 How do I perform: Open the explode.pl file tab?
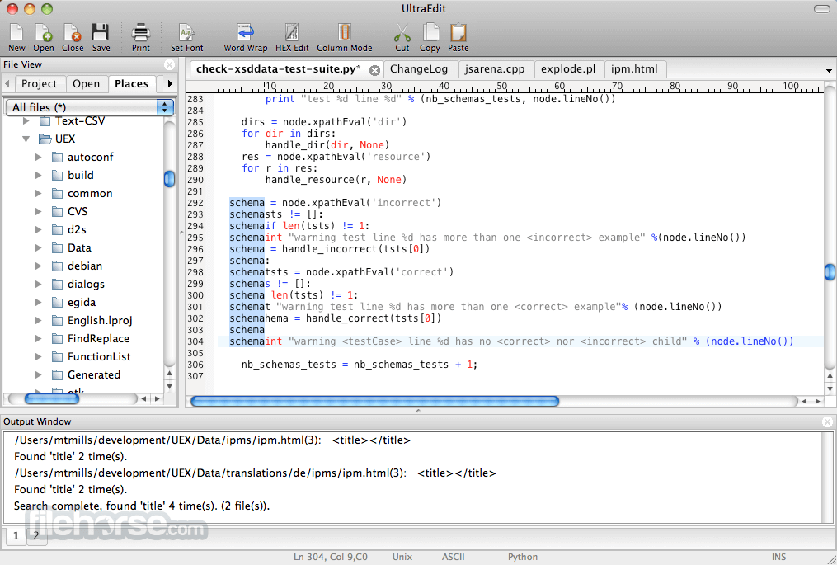(568, 69)
